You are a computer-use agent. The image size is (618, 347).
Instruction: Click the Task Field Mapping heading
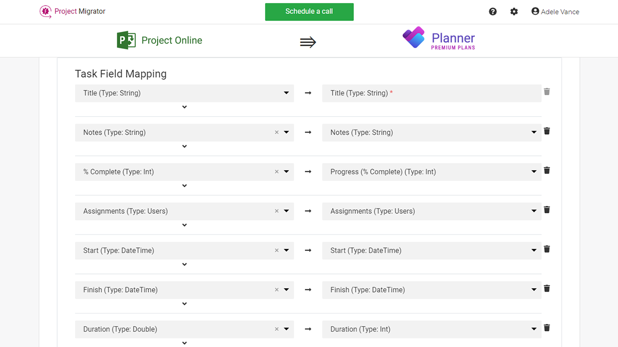(x=121, y=74)
